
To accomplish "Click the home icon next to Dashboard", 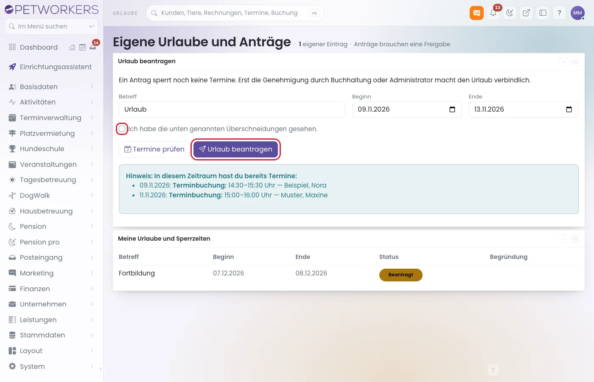I will click(x=72, y=48).
